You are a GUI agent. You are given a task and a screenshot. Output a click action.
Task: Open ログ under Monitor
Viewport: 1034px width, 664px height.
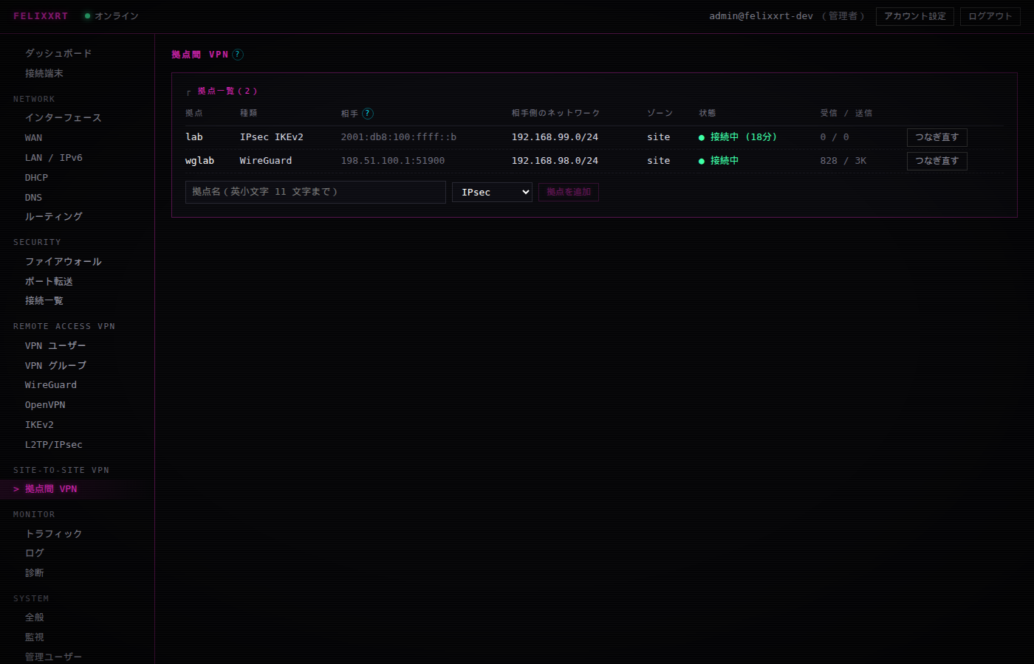coord(35,553)
